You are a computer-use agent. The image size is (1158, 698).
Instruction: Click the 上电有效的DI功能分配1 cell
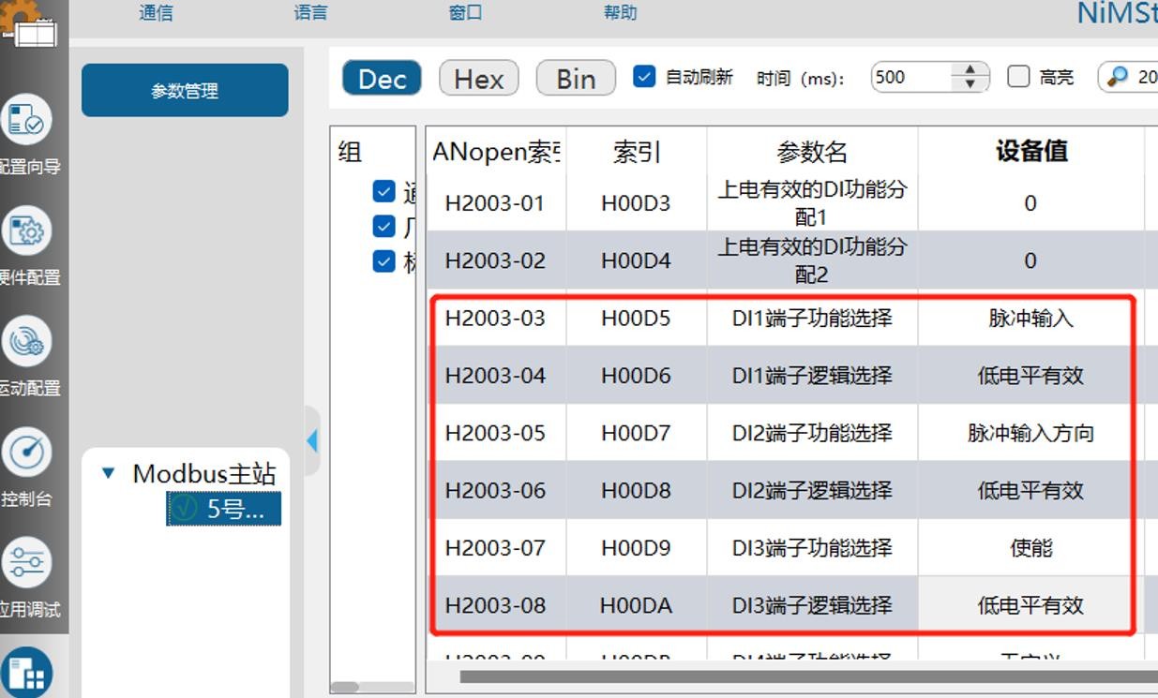812,203
